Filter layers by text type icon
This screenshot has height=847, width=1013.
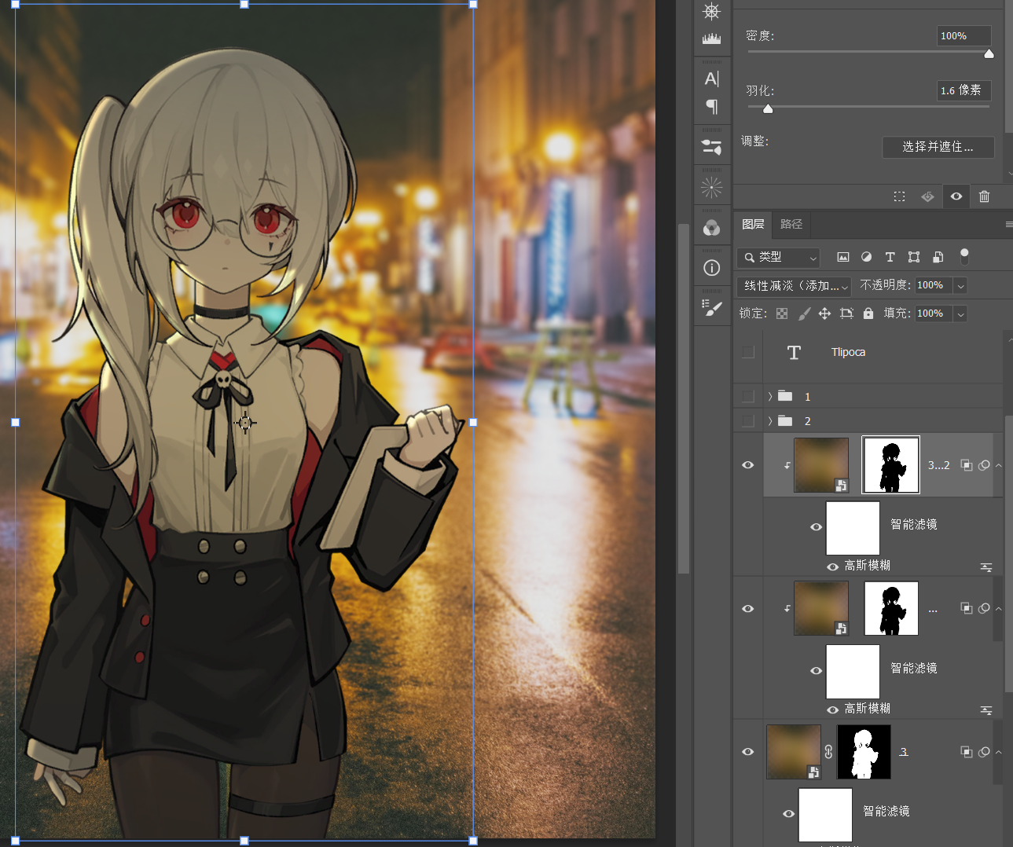pos(890,257)
